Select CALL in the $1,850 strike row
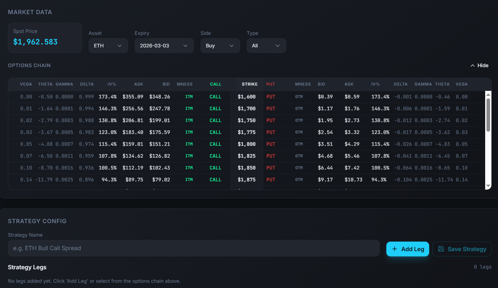The image size is (498, 288). pos(215,168)
